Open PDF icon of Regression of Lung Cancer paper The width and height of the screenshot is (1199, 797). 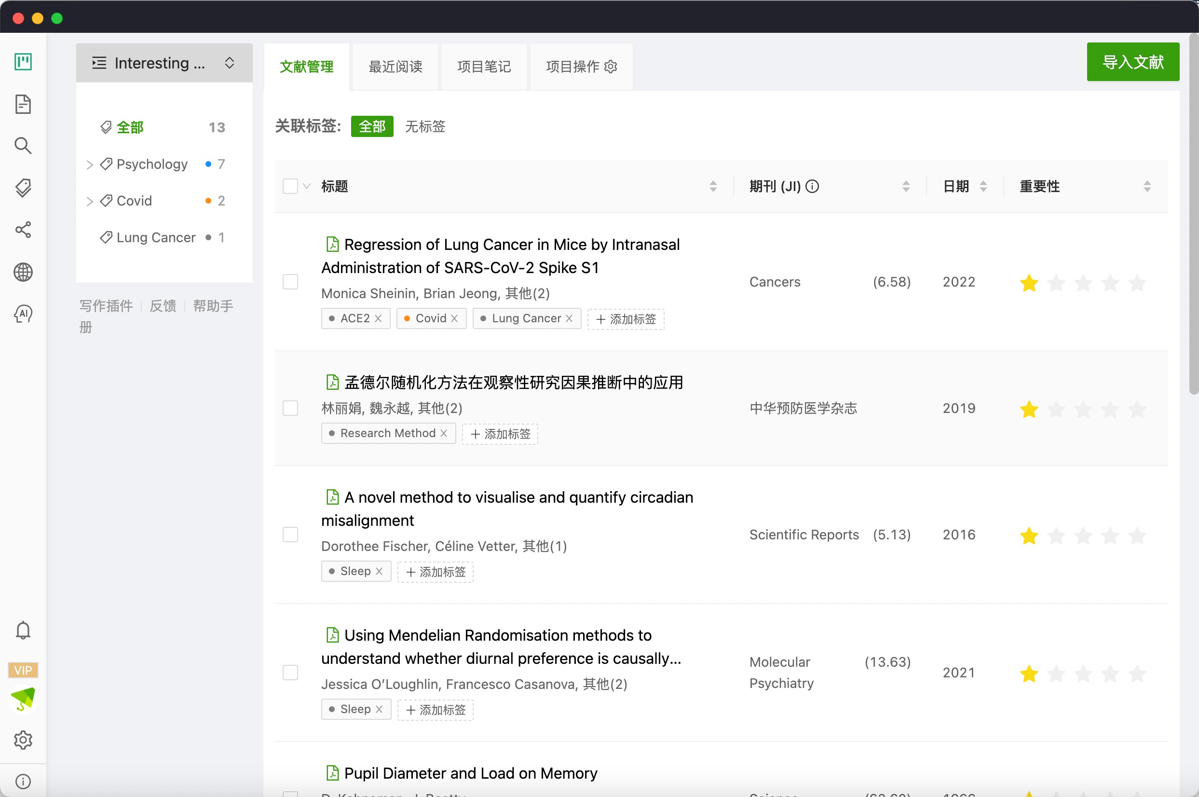332,245
